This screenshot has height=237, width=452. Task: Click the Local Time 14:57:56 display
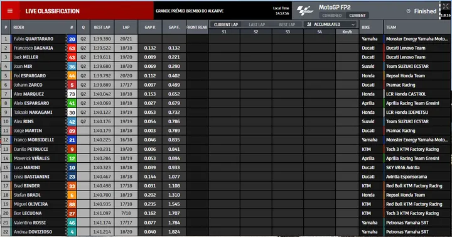281,11
